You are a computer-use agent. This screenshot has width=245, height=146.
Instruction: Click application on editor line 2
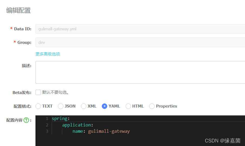(77, 125)
